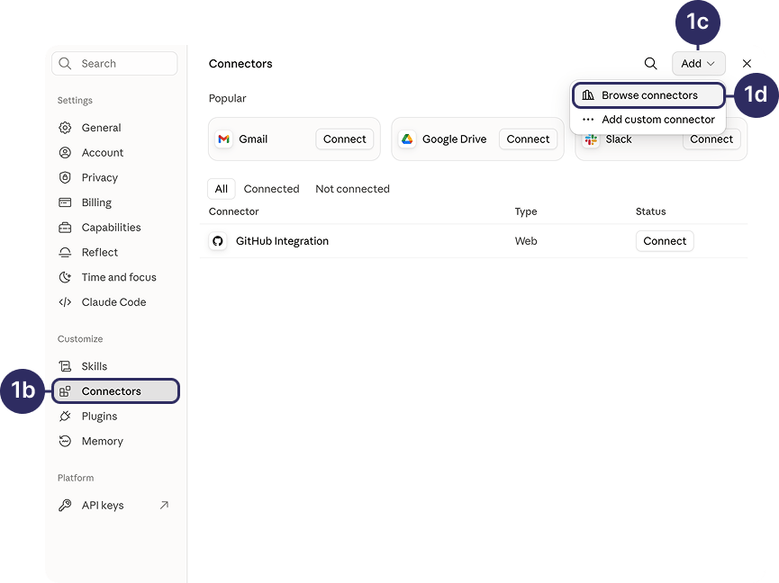Screen dimensions: 779x583
Task: Click the Slack logo icon
Action: [591, 140]
